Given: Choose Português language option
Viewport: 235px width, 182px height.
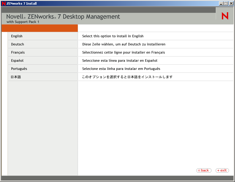Looking at the screenshot, I should (19, 69).
